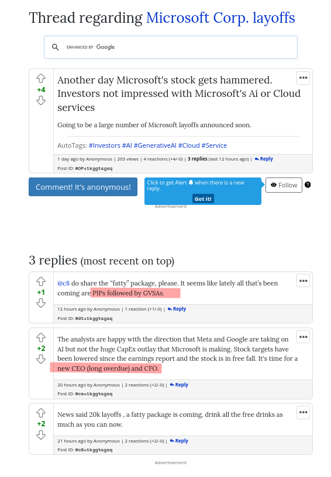The image size is (331, 477).
Task: Click the @c8 mention link
Action: click(63, 283)
